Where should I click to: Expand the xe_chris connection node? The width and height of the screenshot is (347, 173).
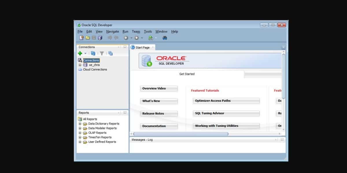80,65
